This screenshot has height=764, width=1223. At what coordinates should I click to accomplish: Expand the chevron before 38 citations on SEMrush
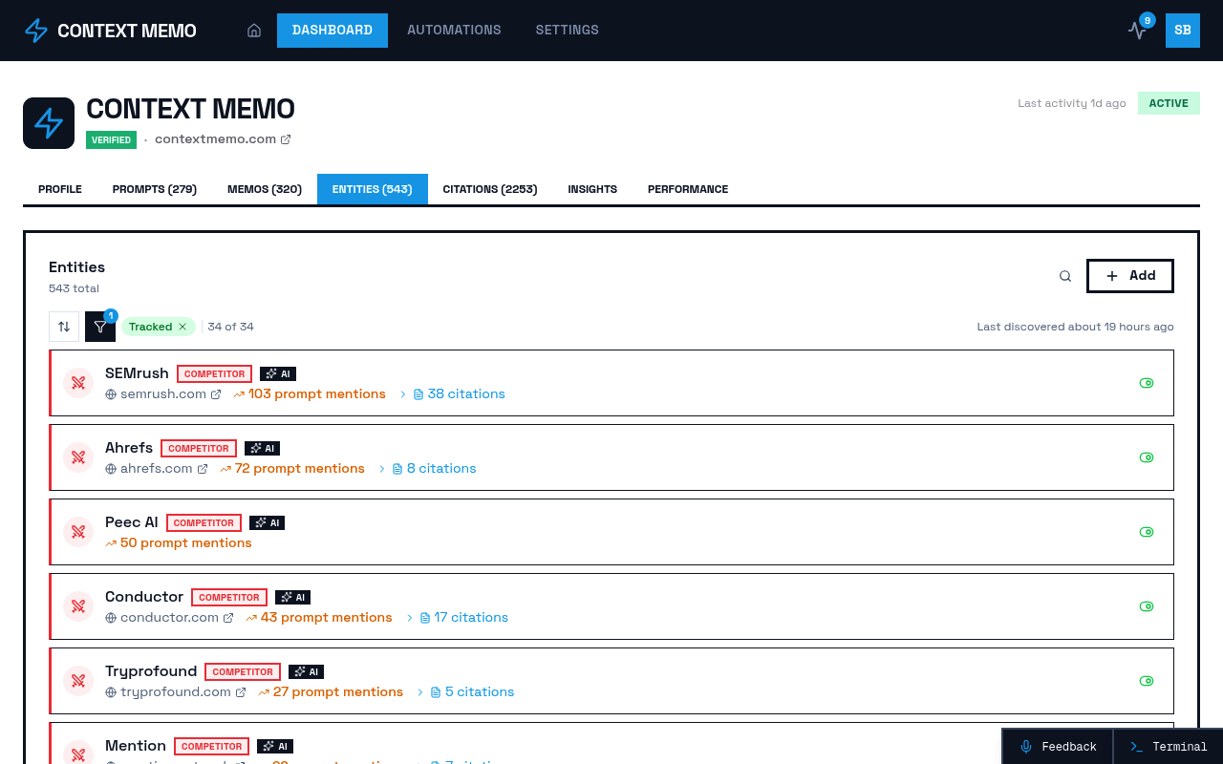[x=402, y=393]
